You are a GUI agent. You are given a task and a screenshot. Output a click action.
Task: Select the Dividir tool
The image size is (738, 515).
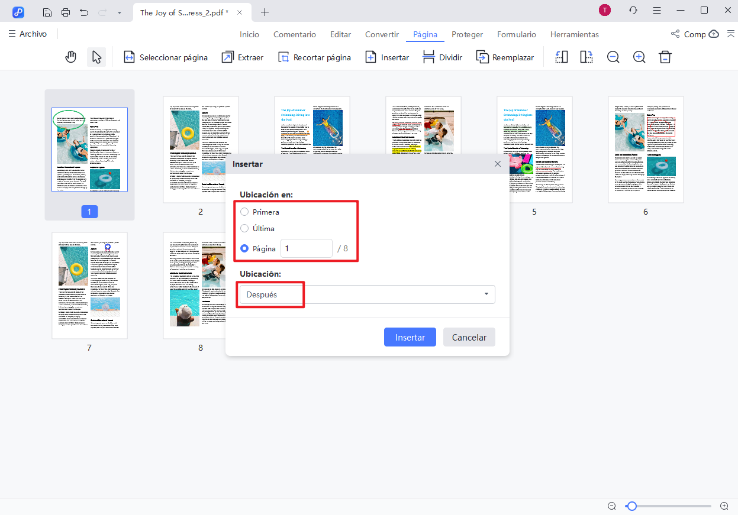point(442,57)
